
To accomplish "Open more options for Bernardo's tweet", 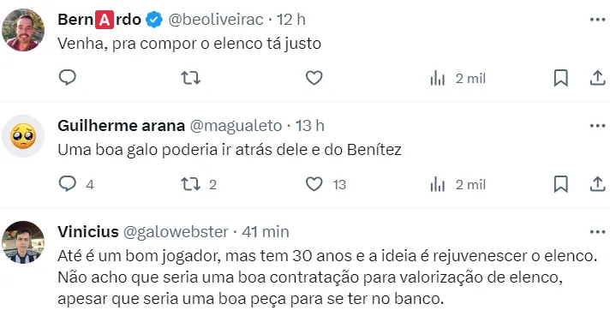I will 597,20.
